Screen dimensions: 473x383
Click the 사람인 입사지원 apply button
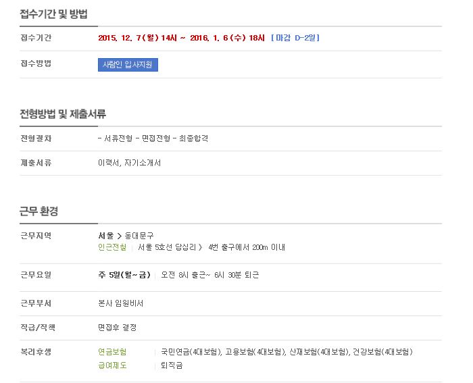pos(128,65)
